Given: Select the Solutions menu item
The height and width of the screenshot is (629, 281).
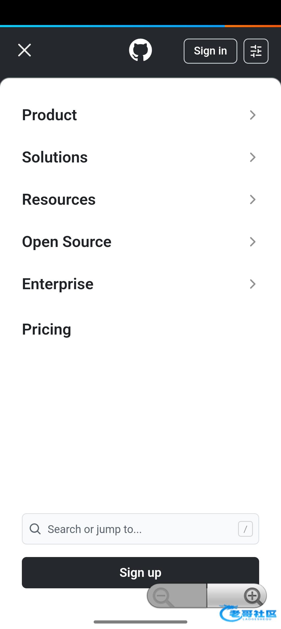Looking at the screenshot, I should point(55,157).
